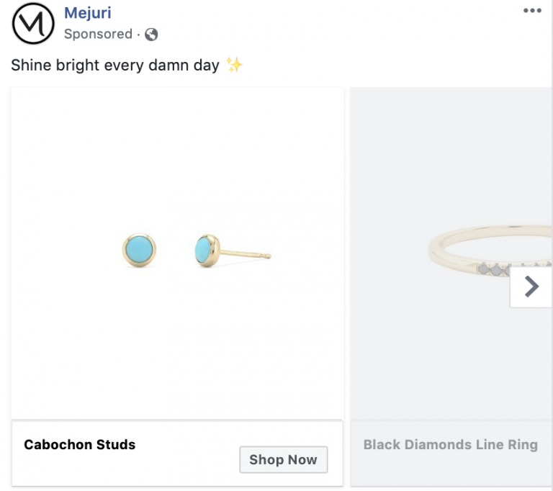Viewport: 553px width, 491px height.
Task: Click the globe public audience icon
Action: point(151,35)
